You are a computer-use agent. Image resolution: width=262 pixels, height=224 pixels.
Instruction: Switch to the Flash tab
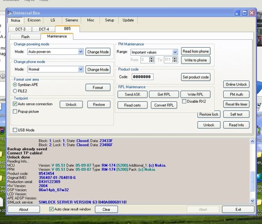pyautogui.click(x=25, y=37)
